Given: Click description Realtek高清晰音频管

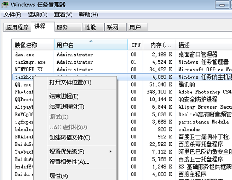Looking at the screenshot, I should pyautogui.click(x=205, y=114).
